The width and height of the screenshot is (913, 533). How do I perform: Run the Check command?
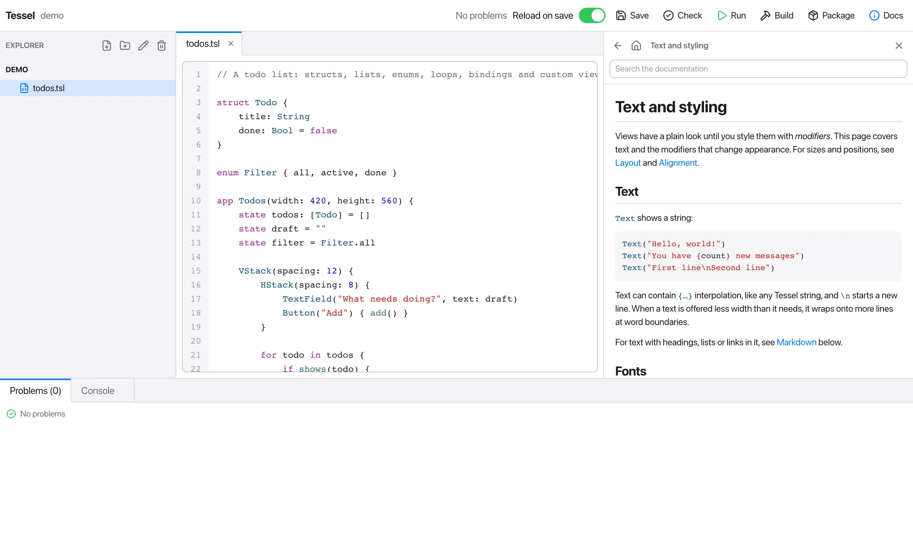tap(683, 15)
